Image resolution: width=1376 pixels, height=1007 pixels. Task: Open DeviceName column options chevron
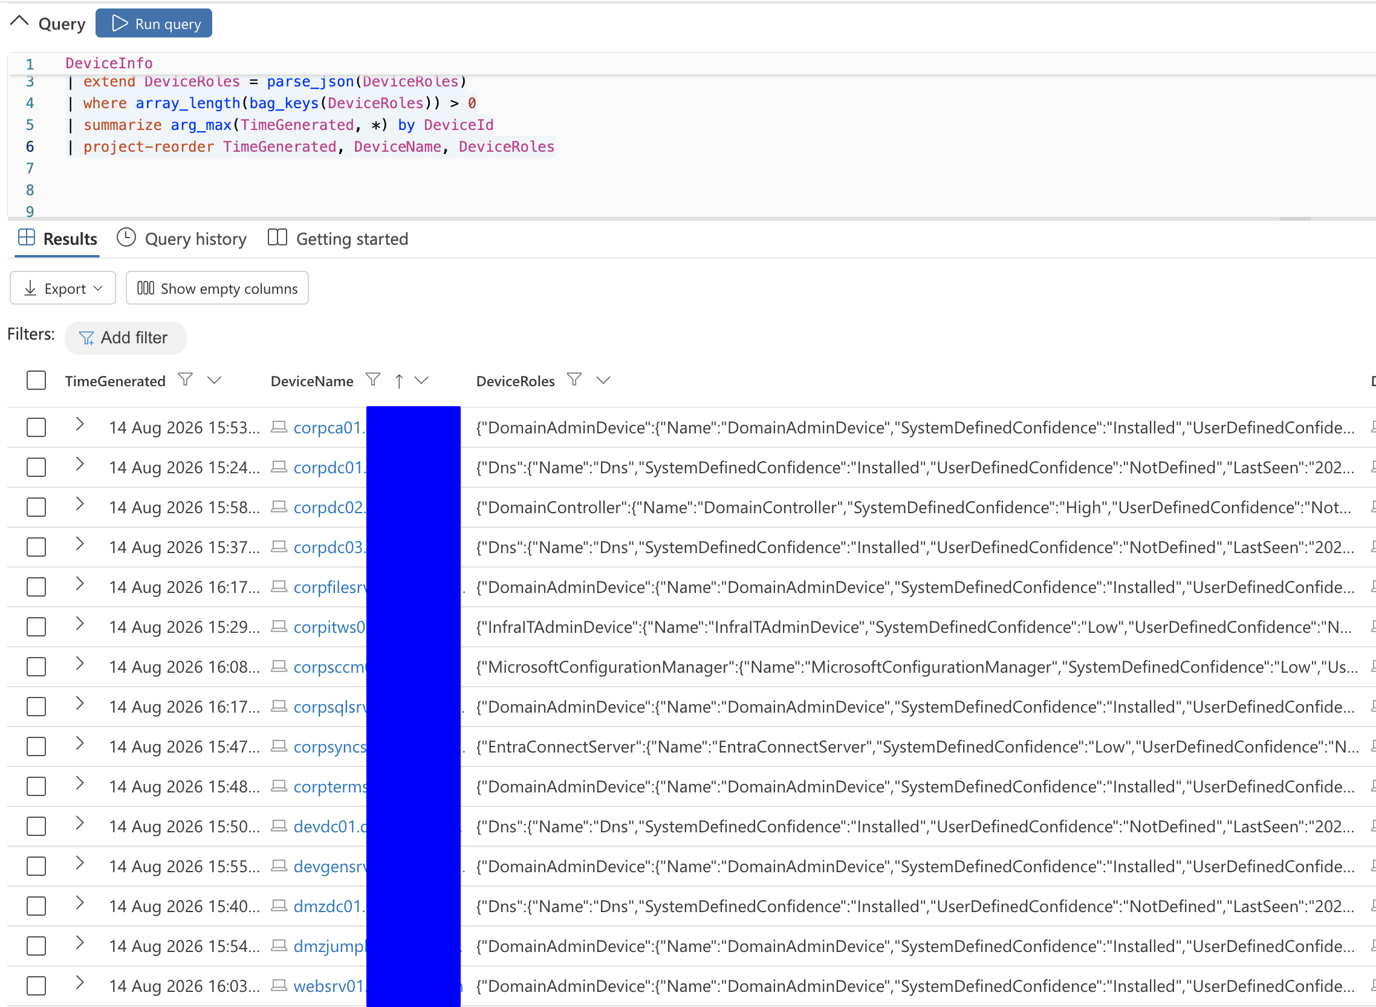click(421, 380)
